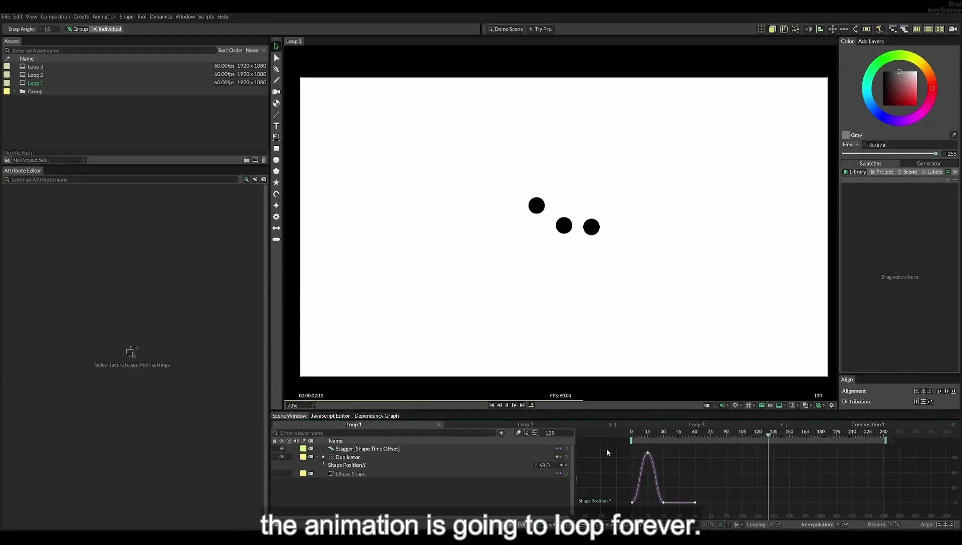The width and height of the screenshot is (962, 545).
Task: Select the Pen tool in toolbox
Action: (x=276, y=69)
